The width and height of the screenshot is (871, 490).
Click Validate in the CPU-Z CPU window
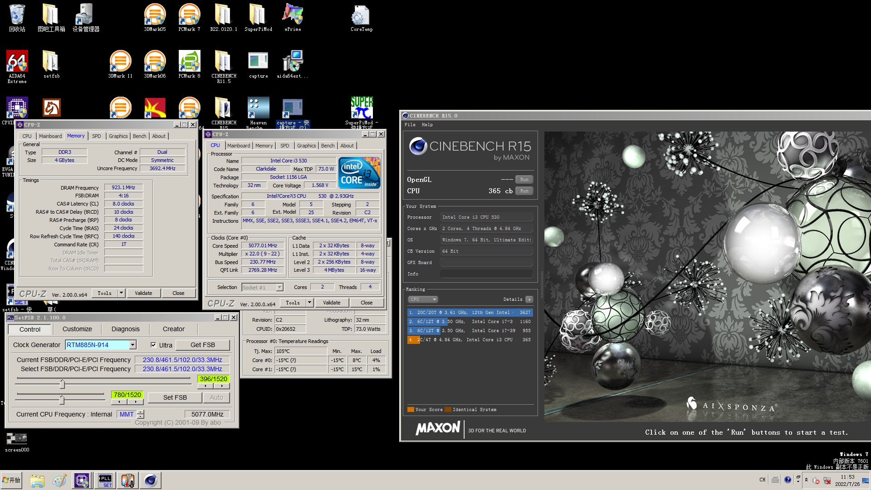[x=332, y=303]
